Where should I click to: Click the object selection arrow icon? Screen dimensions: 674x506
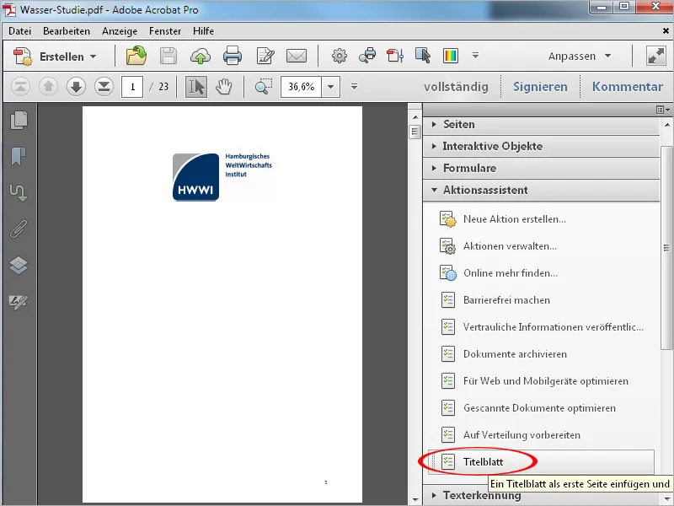click(x=423, y=56)
